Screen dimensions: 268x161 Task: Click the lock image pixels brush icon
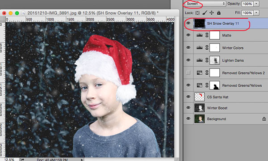205,13
